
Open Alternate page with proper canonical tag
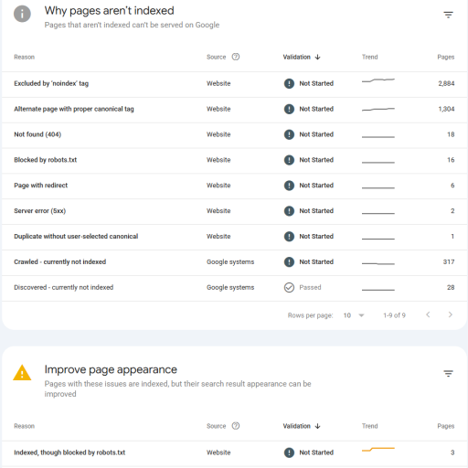(x=74, y=109)
